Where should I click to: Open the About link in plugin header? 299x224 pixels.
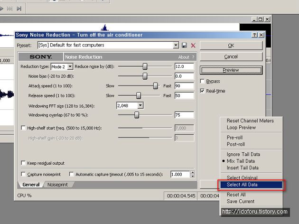click(x=184, y=57)
